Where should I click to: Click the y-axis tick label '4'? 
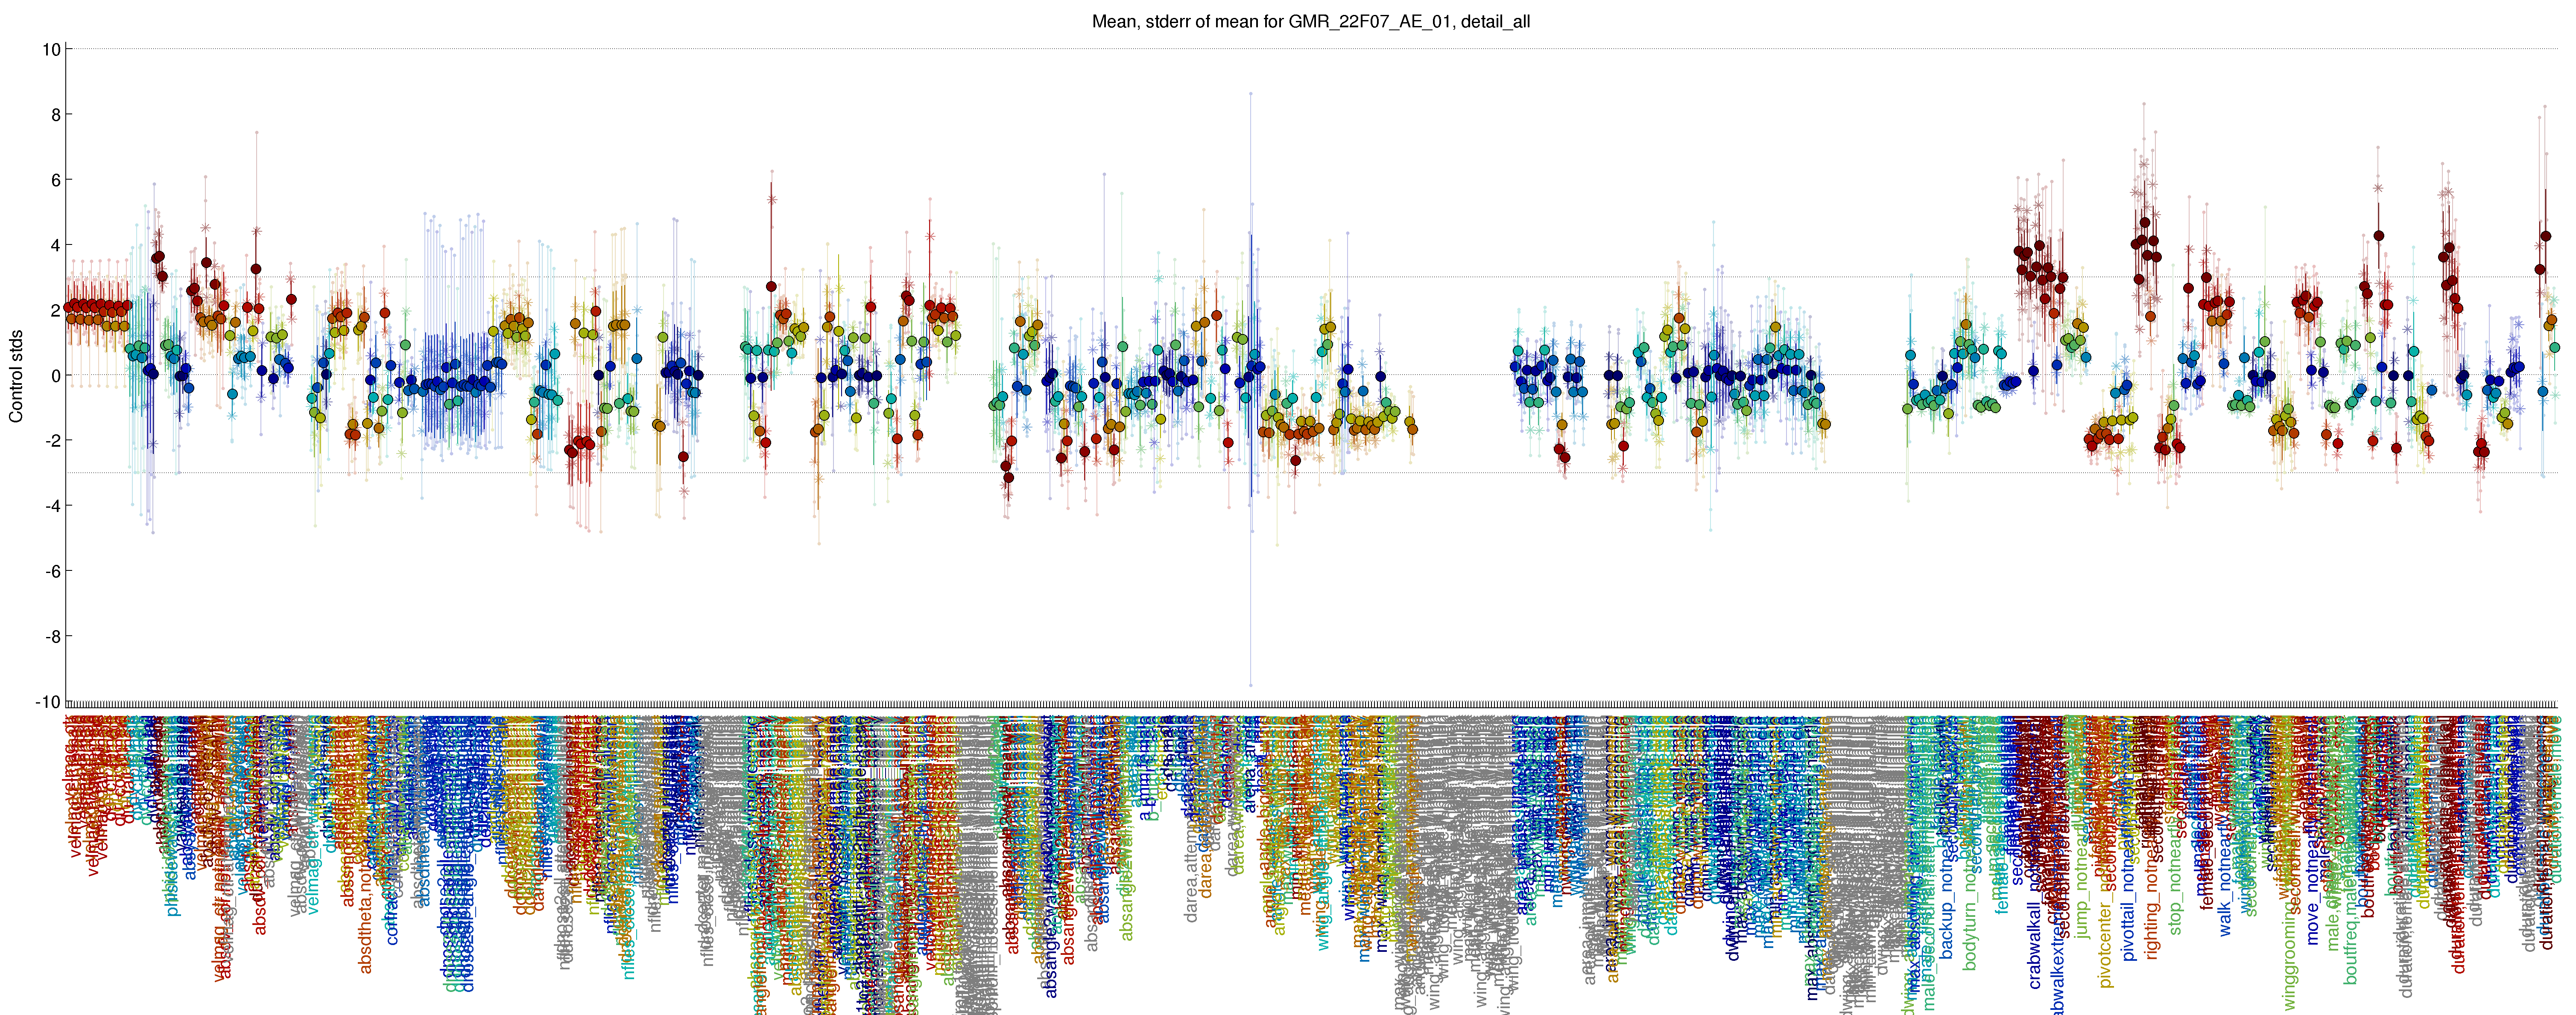[x=56, y=245]
